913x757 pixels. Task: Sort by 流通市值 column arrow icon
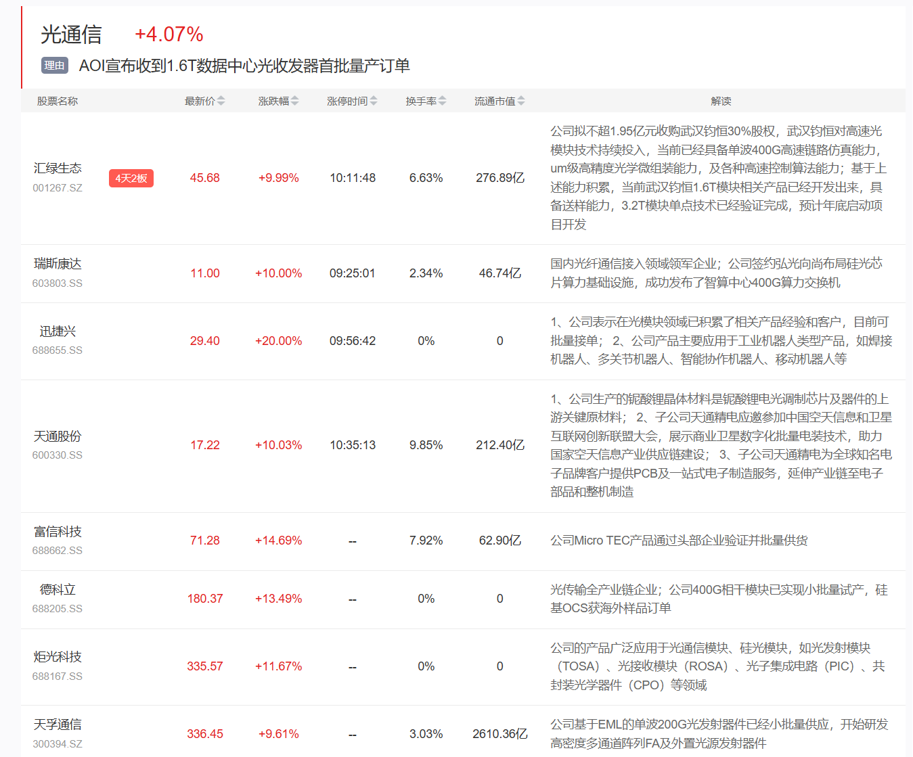[521, 101]
